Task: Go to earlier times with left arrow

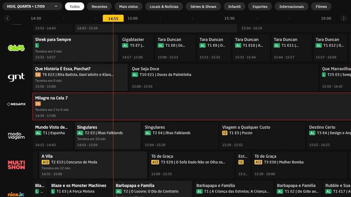Action: click(x=7, y=18)
